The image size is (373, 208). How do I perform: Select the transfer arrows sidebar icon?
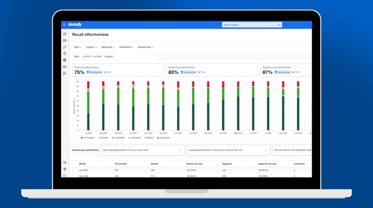(64, 47)
